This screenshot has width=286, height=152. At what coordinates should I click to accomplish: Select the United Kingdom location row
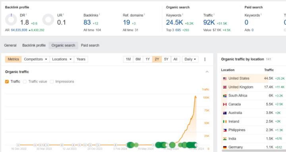point(253,87)
